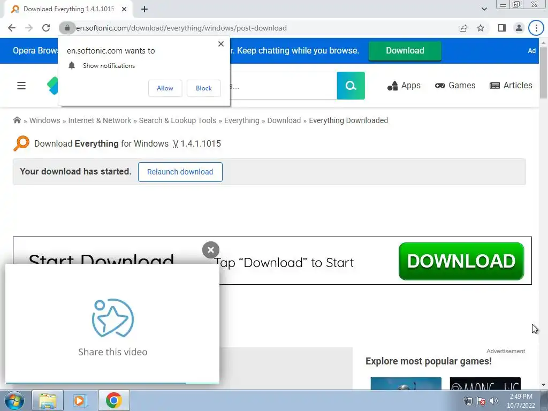Open the Apps section

404,86
